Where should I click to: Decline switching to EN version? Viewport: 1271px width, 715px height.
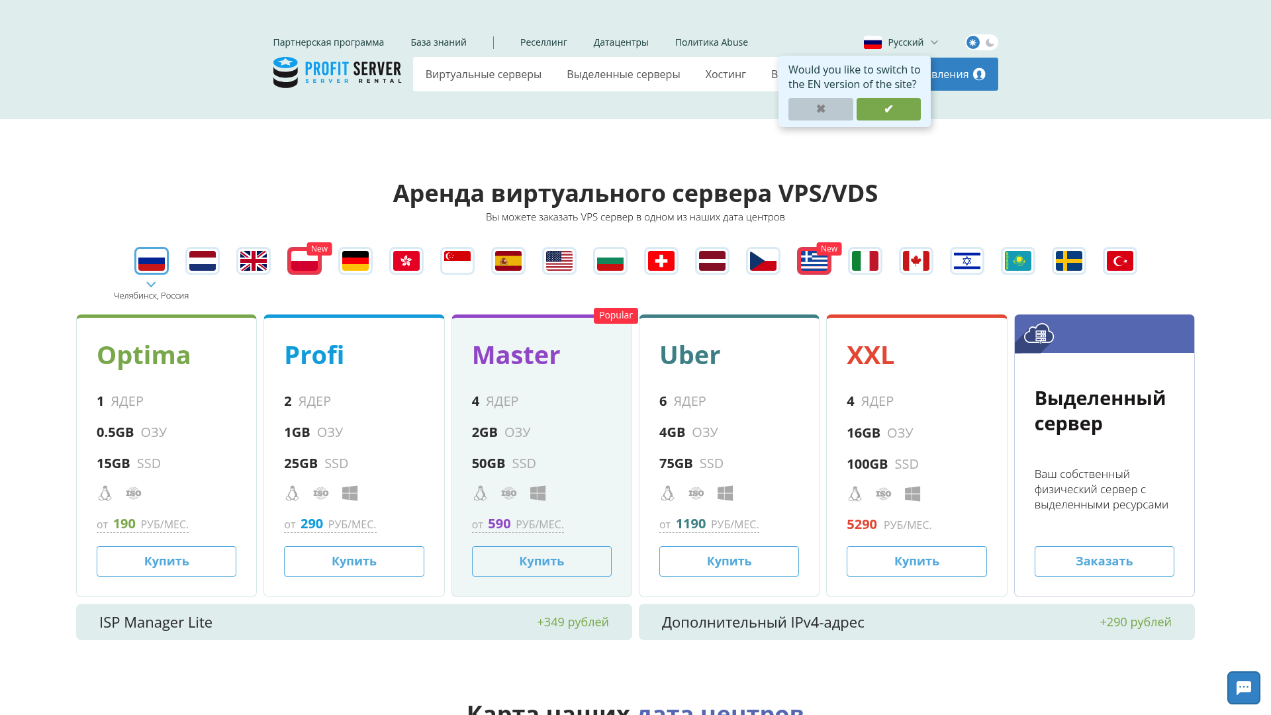(820, 109)
